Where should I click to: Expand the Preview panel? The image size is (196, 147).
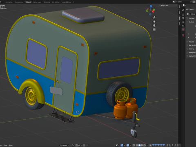coord(191,18)
